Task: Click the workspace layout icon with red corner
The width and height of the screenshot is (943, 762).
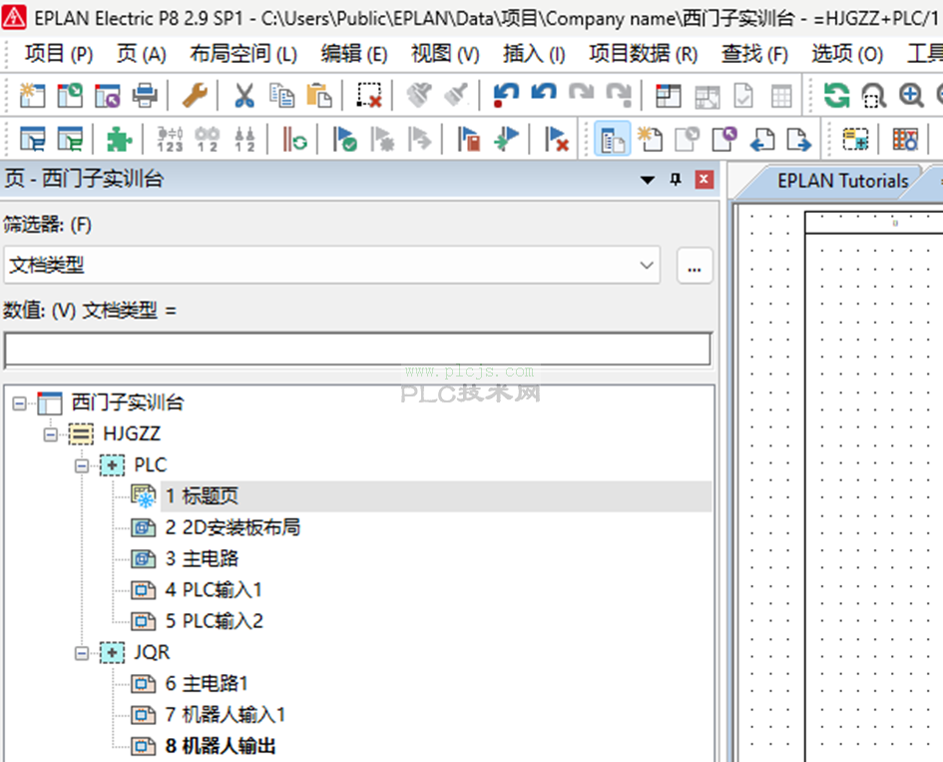Action: click(668, 96)
